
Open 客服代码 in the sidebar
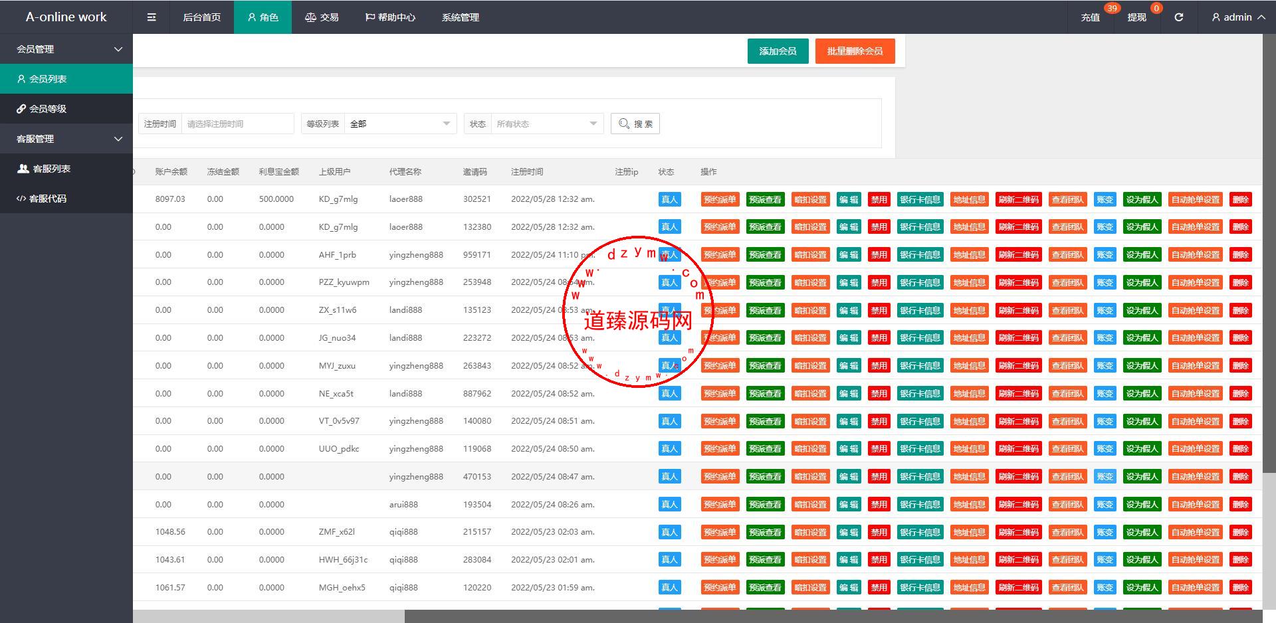click(x=66, y=199)
